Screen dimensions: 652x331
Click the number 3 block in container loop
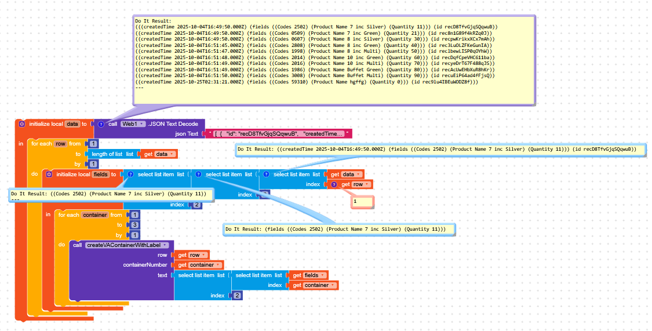pos(135,225)
